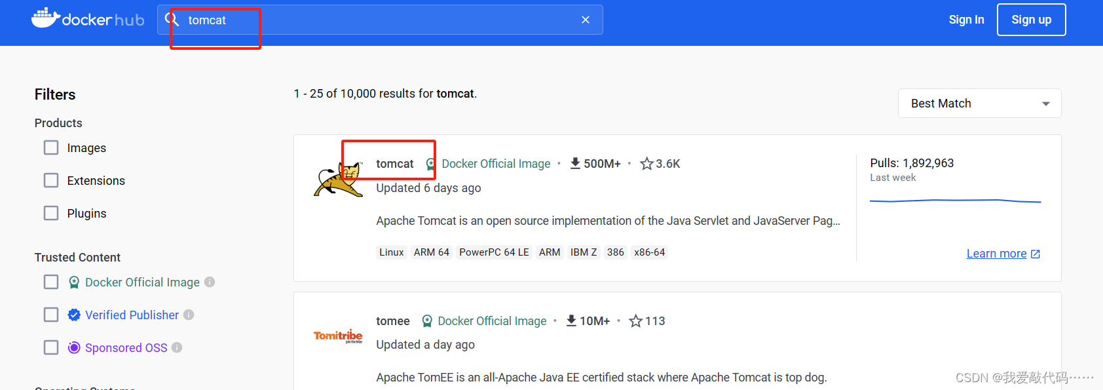
Task: Click the Apache Tomcat description text
Action: pyautogui.click(x=608, y=221)
